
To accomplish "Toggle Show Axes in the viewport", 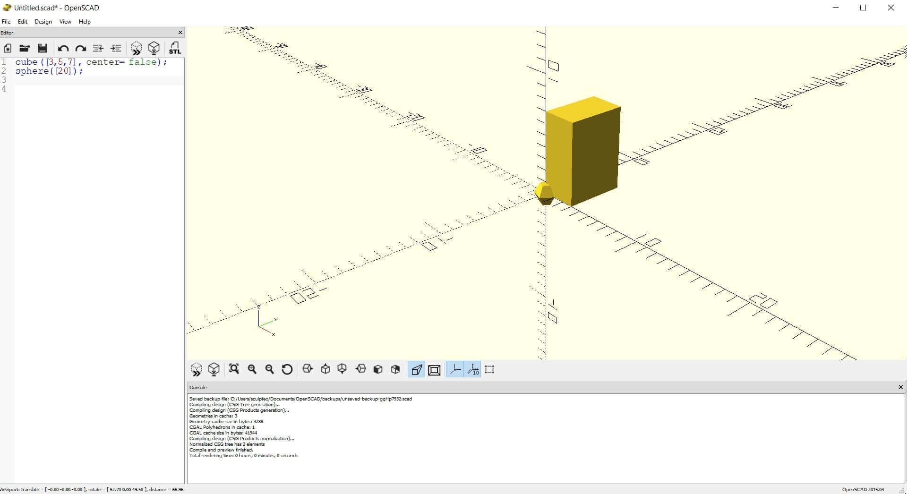I will (x=455, y=369).
